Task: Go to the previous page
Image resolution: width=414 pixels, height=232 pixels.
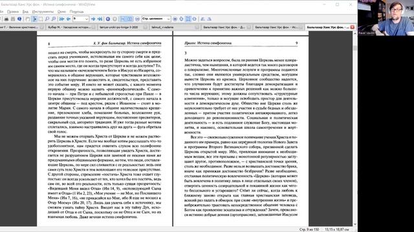Action: [x=69, y=19]
